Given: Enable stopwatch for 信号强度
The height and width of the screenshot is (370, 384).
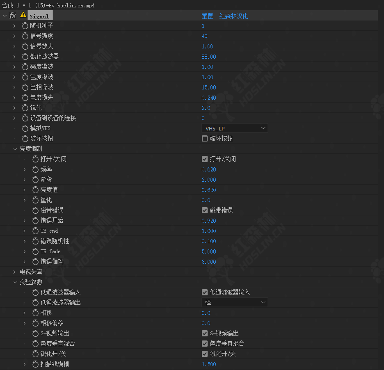Looking at the screenshot, I should pyautogui.click(x=25, y=36).
